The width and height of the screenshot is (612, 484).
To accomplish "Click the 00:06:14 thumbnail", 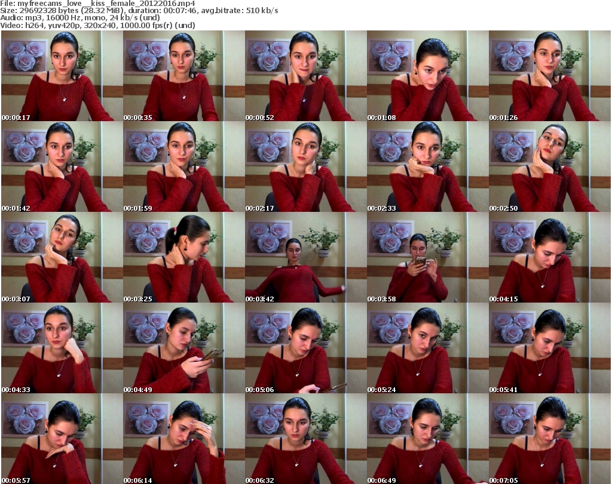I will click(x=184, y=439).
